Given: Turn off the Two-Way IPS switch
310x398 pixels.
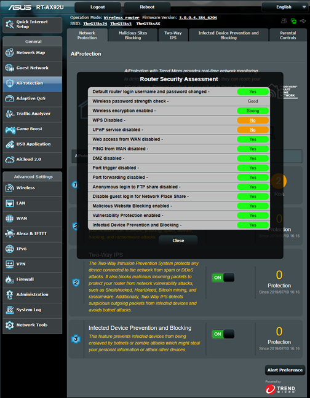Looking at the screenshot, I should point(223,278).
